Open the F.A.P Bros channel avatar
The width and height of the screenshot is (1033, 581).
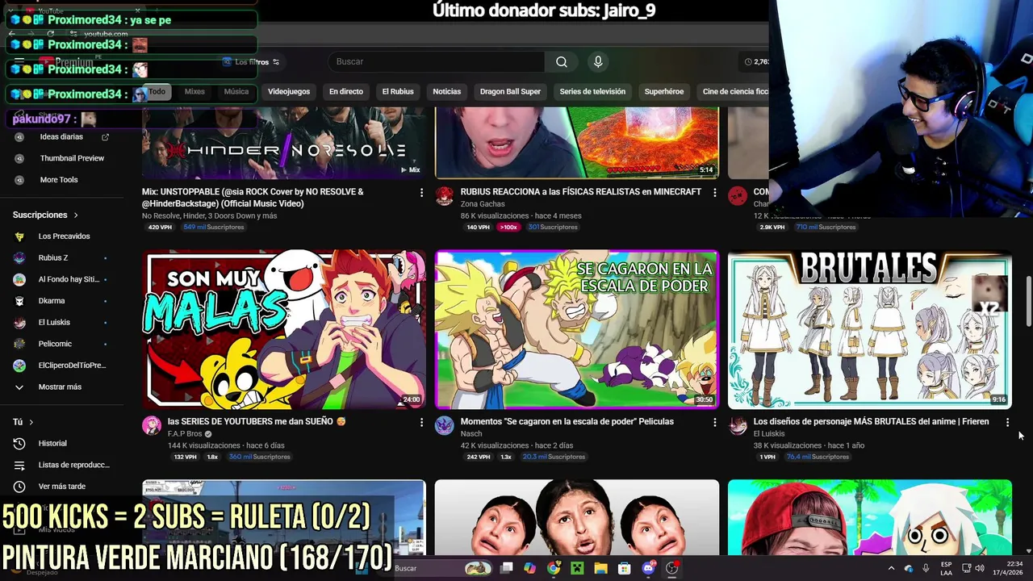(152, 426)
